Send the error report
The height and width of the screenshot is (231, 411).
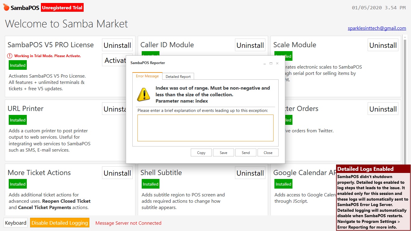click(x=246, y=152)
